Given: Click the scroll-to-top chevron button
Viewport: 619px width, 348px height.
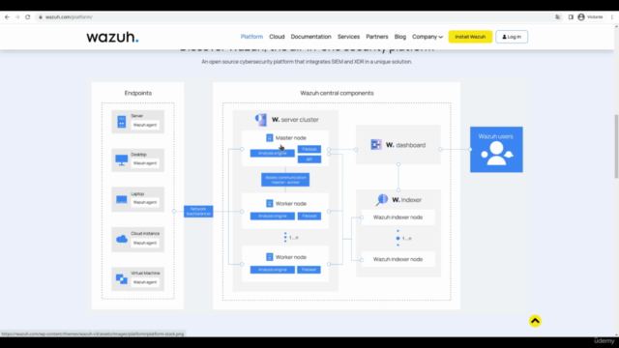Looking at the screenshot, I should click(x=535, y=321).
